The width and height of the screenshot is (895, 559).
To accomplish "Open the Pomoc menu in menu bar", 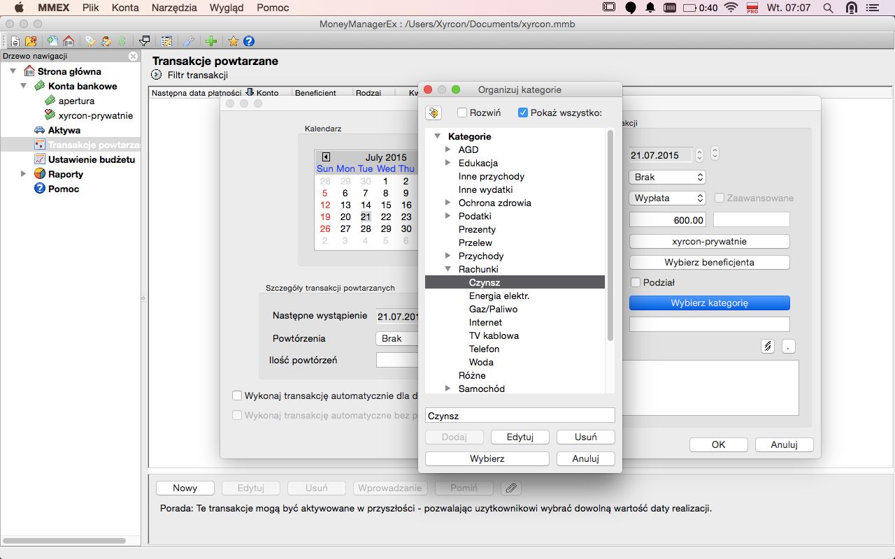I will (272, 8).
